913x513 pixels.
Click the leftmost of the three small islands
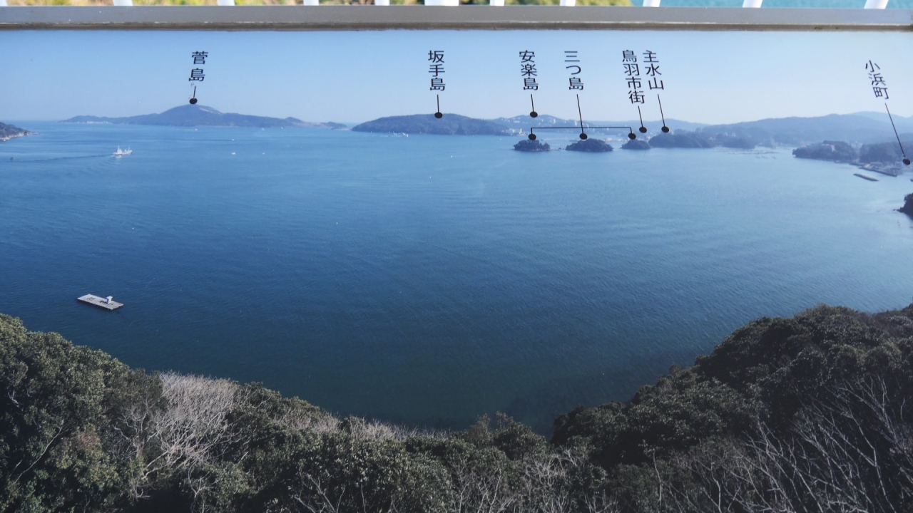[x=531, y=145]
